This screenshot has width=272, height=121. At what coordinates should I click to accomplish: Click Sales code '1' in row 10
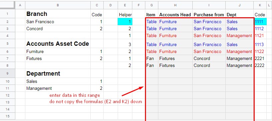97,81
